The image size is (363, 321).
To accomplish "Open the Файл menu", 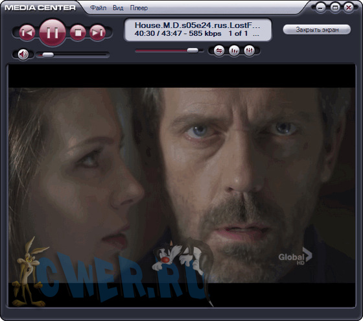I will point(98,8).
